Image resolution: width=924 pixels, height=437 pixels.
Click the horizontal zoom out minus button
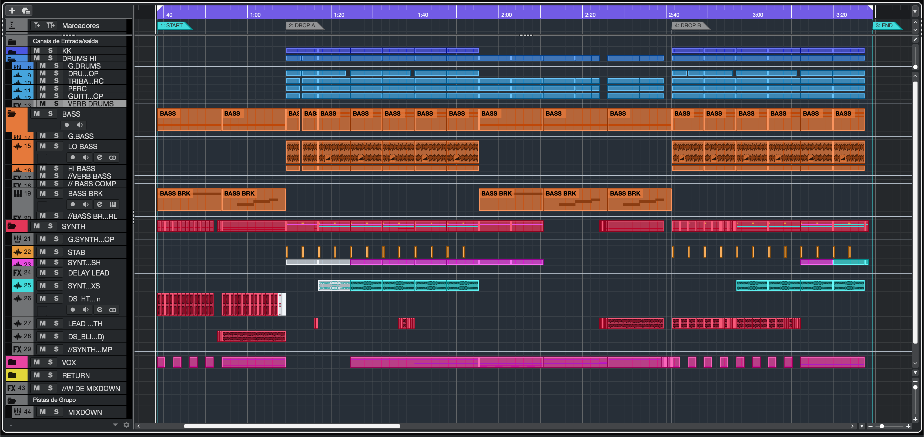point(870,426)
